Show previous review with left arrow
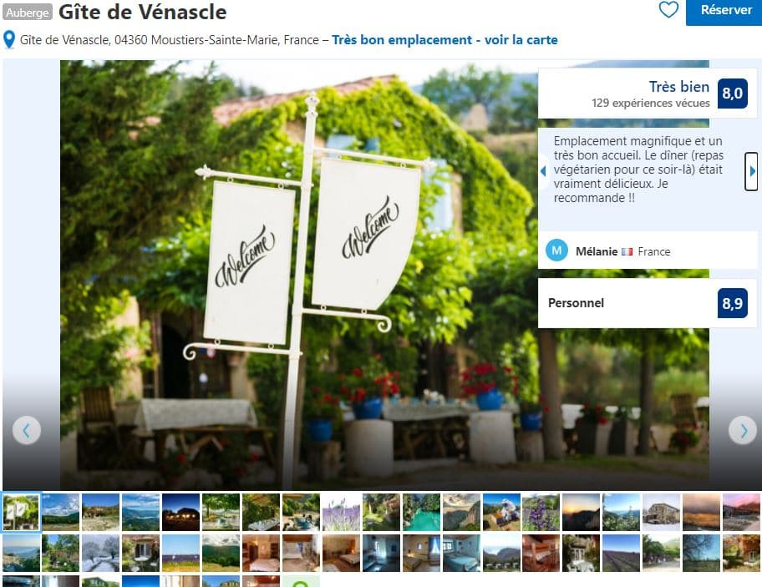762x587 pixels. pos(543,171)
